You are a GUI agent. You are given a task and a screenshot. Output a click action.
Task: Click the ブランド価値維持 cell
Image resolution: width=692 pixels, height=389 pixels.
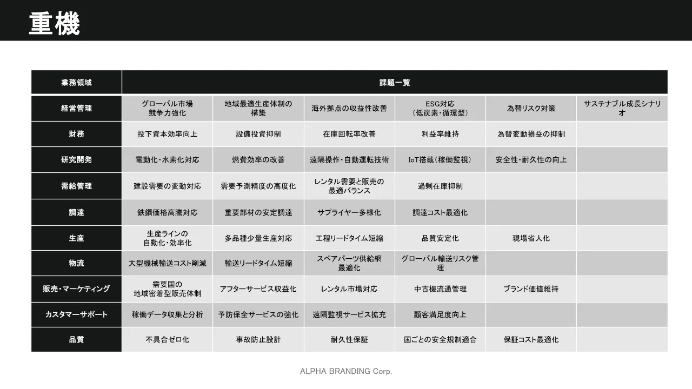pos(531,289)
